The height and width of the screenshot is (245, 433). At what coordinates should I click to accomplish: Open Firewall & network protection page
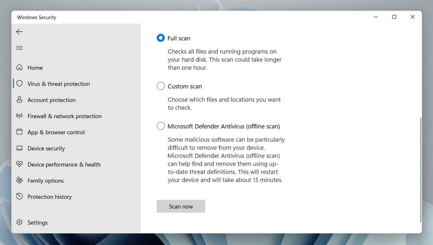pyautogui.click(x=64, y=116)
